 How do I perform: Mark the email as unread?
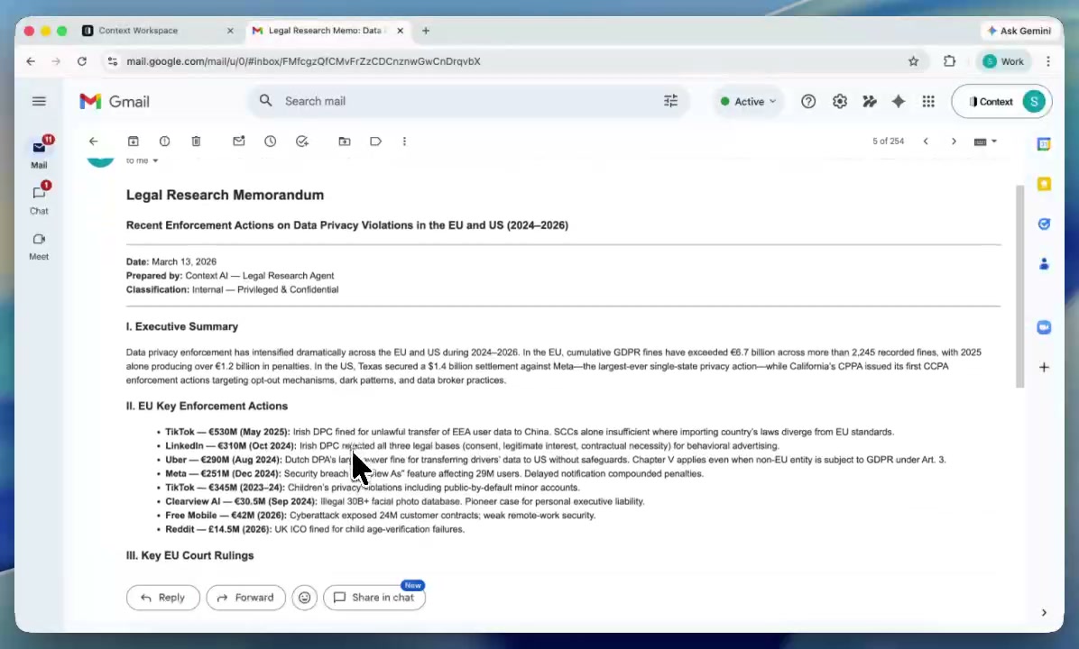click(x=239, y=141)
